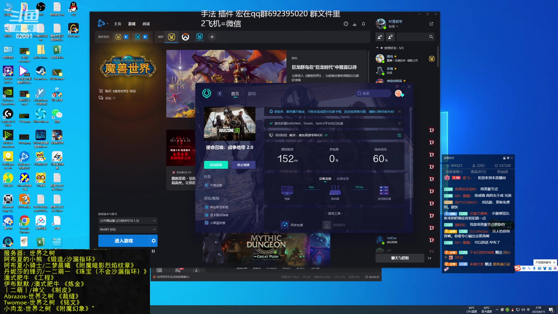This screenshot has width=558, height=314.
Task: Open the 显卡驱动指南 guide link
Action: [x=217, y=215]
